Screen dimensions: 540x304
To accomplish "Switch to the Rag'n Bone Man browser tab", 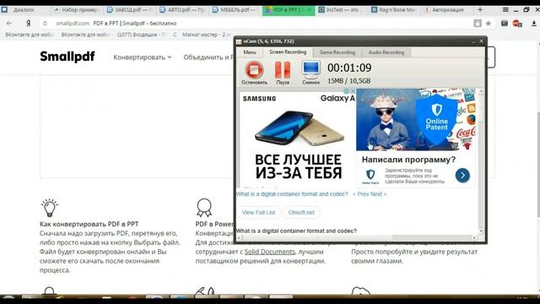I will point(394,10).
